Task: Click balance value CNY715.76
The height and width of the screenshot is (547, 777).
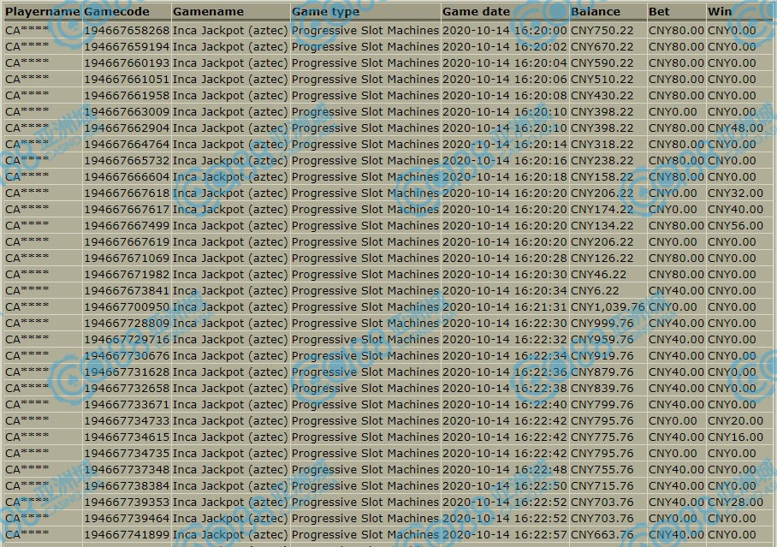Action: click(602, 486)
